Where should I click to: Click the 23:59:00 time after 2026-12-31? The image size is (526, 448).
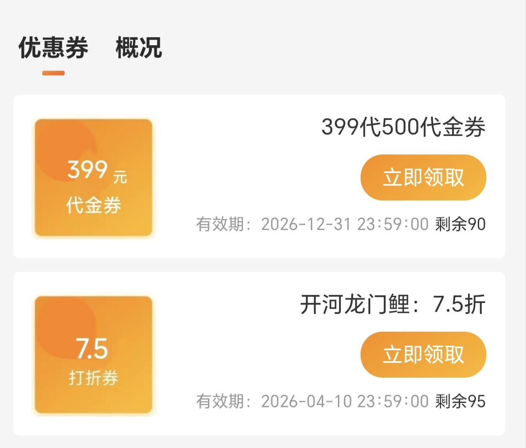tap(393, 224)
